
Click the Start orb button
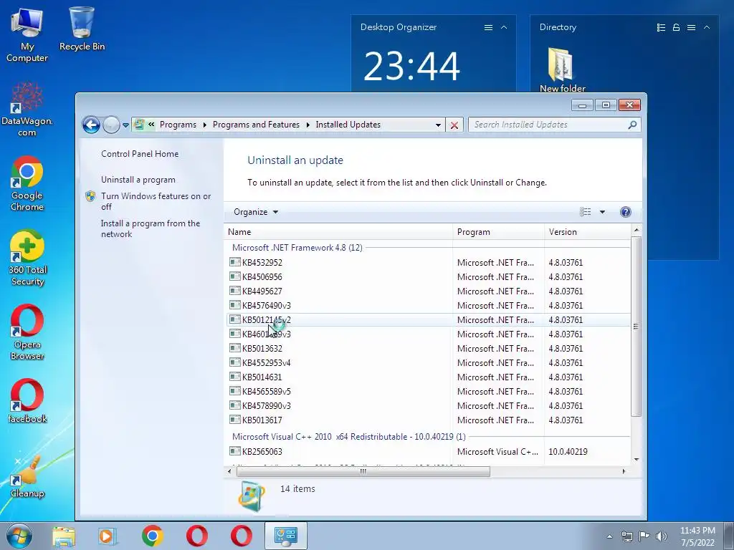coord(19,536)
